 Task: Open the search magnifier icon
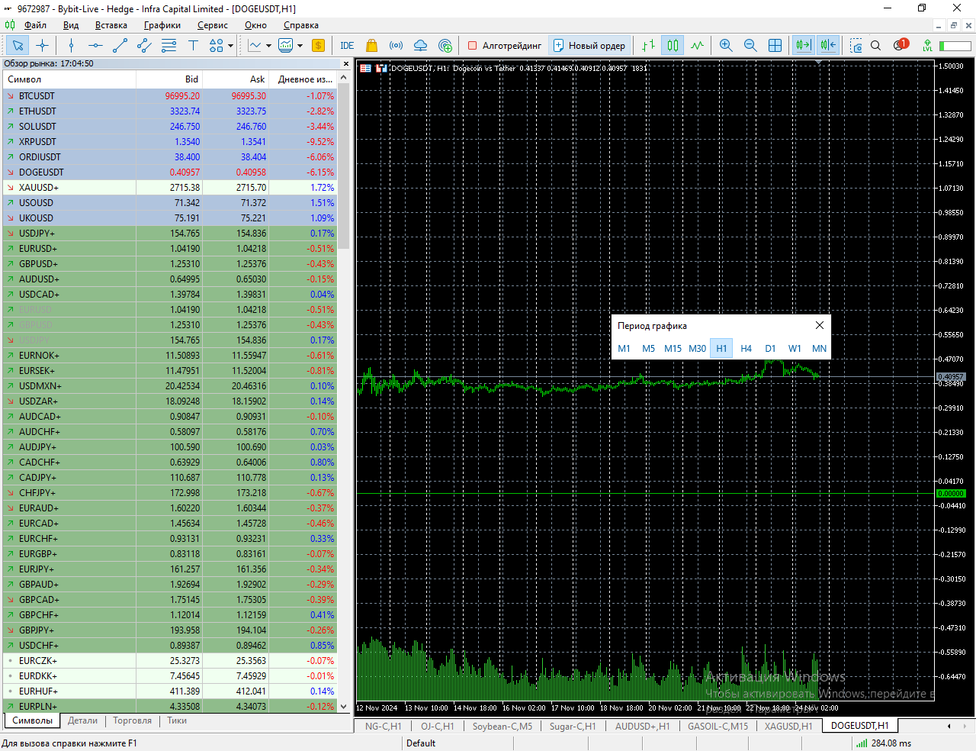[876, 46]
